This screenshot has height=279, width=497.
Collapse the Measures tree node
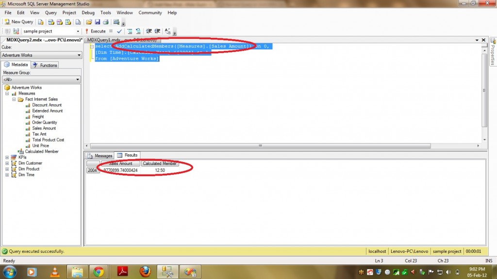pyautogui.click(x=7, y=93)
